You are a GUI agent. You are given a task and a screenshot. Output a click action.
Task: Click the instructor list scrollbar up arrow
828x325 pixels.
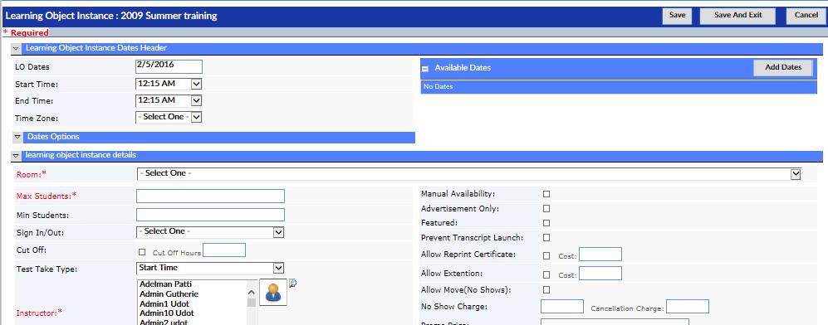click(252, 293)
